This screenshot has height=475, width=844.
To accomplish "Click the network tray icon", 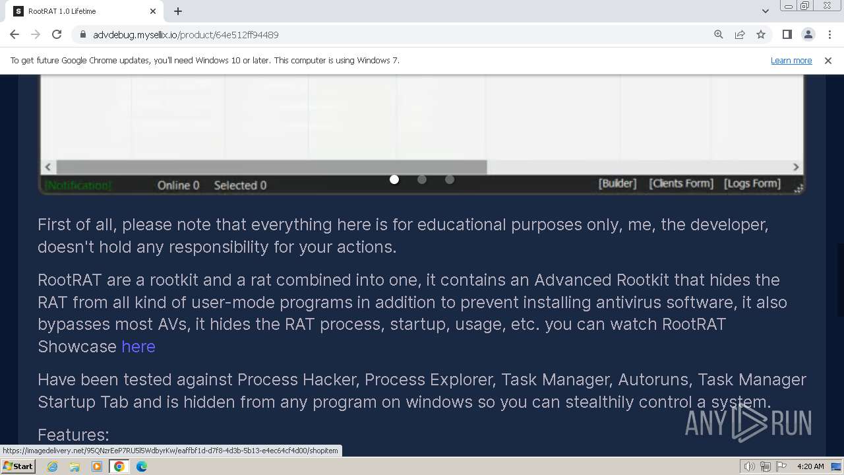I will tap(765, 466).
